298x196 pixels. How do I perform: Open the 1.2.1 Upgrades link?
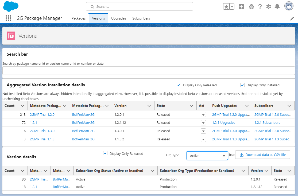tap(224, 123)
